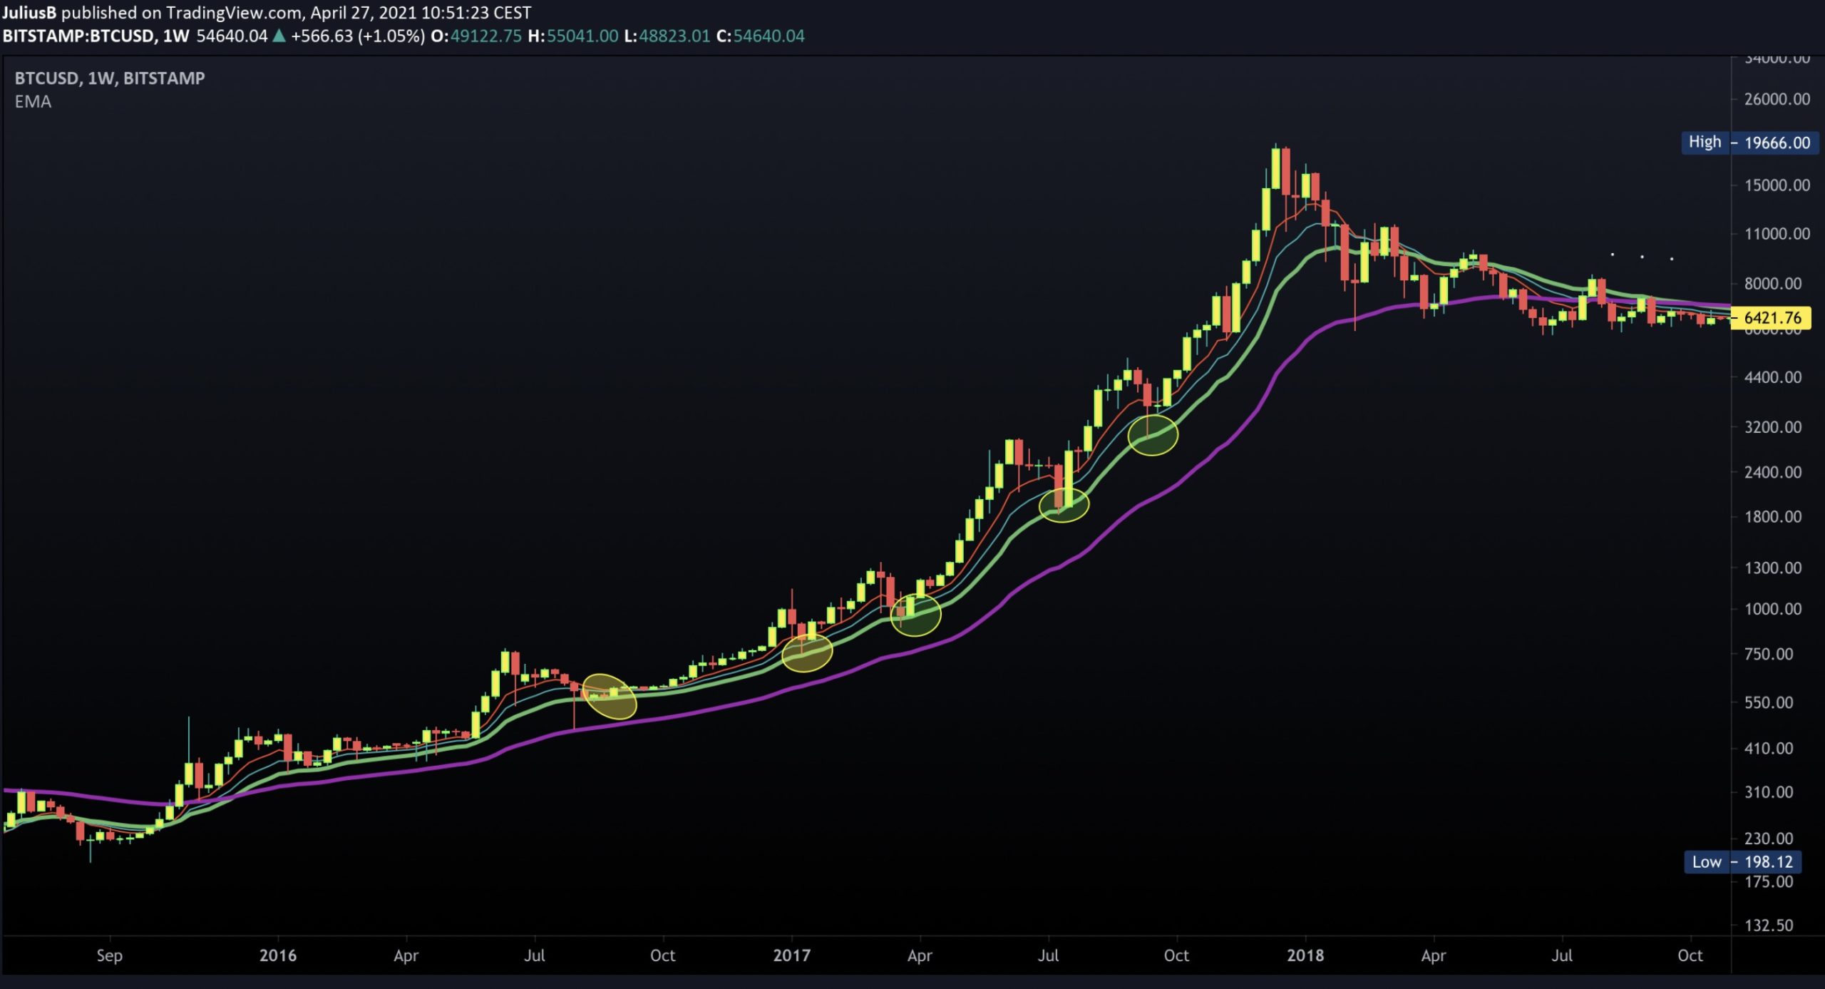The image size is (1825, 989).
Task: Click the open value O:49122.75
Action: tap(476, 36)
